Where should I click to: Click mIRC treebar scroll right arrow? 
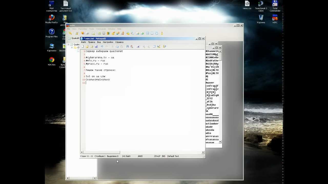click(95, 178)
